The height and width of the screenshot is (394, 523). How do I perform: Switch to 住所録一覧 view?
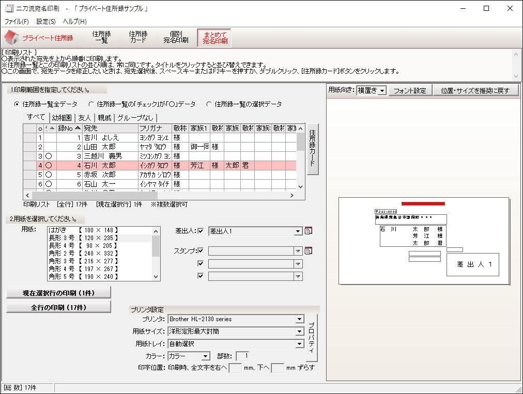[x=101, y=37]
